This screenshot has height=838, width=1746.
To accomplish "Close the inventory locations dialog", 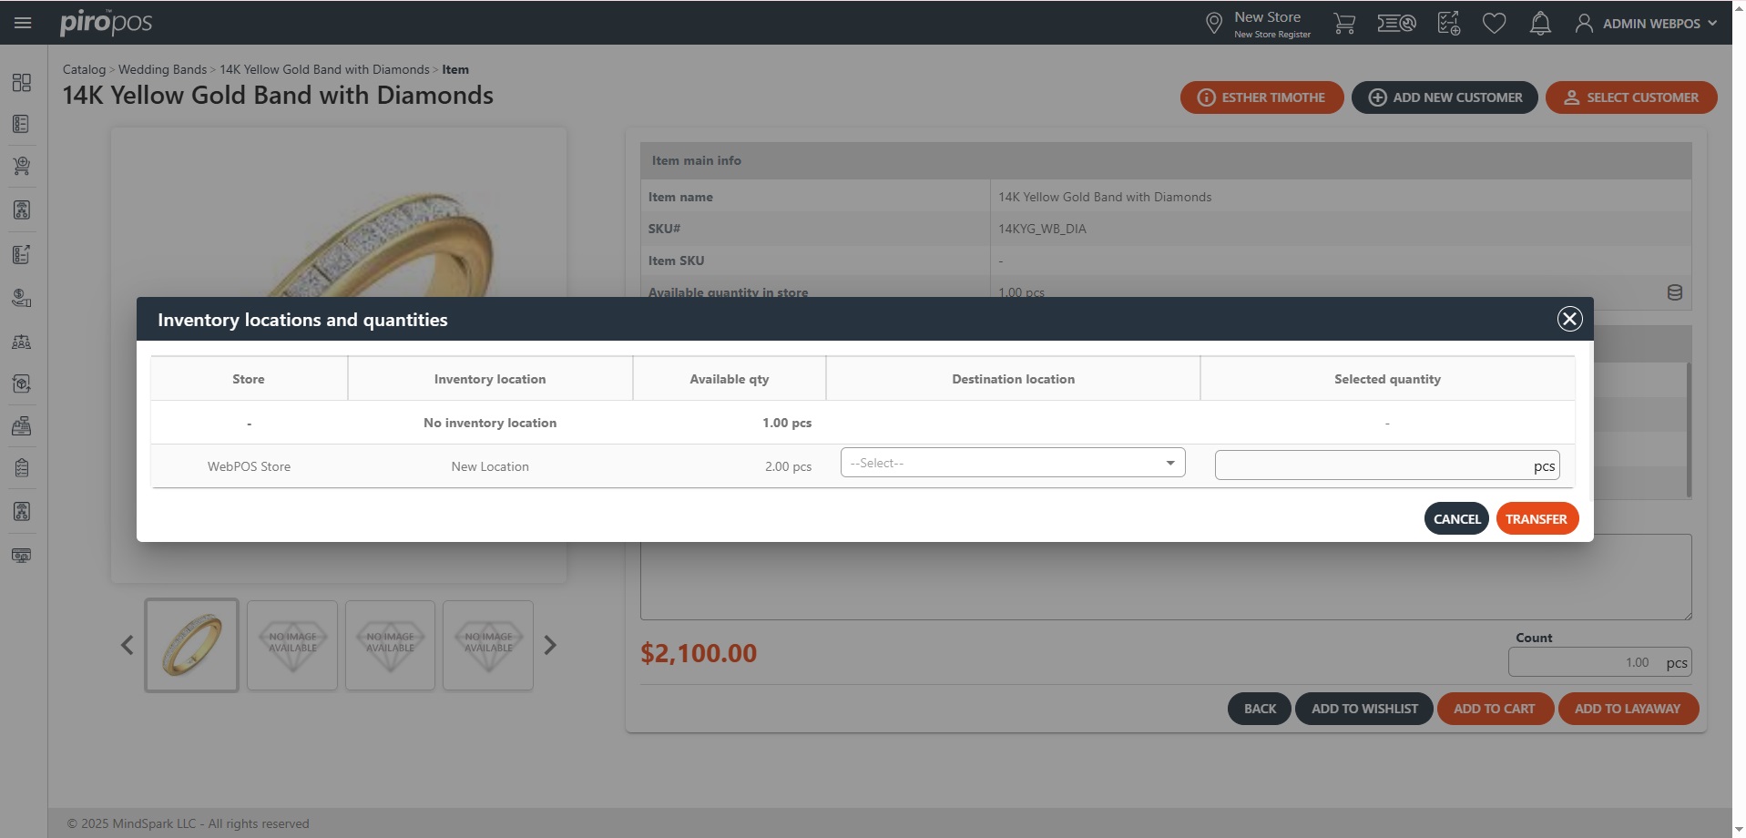I will [1569, 319].
